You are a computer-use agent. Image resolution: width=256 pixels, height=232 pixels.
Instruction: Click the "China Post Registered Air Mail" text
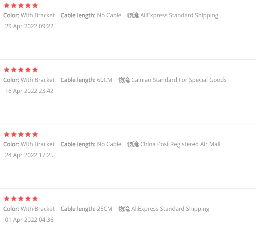(180, 144)
